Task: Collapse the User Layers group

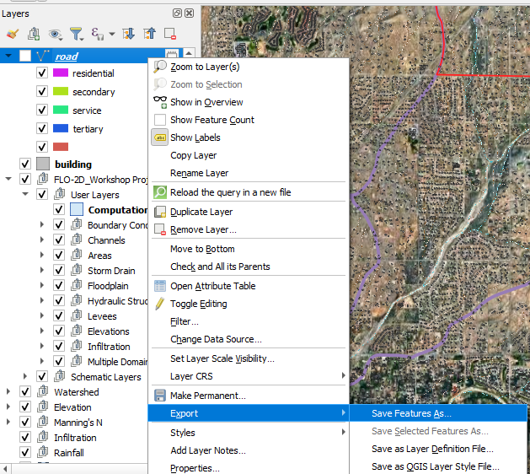Action: [25, 195]
